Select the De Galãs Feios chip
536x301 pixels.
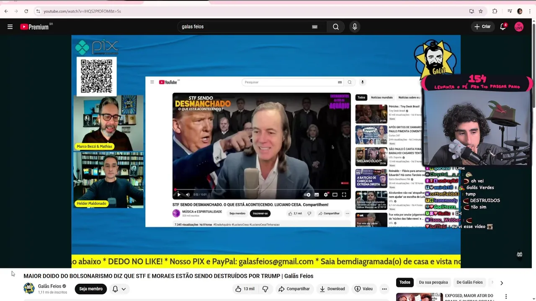pyautogui.click(x=469, y=282)
